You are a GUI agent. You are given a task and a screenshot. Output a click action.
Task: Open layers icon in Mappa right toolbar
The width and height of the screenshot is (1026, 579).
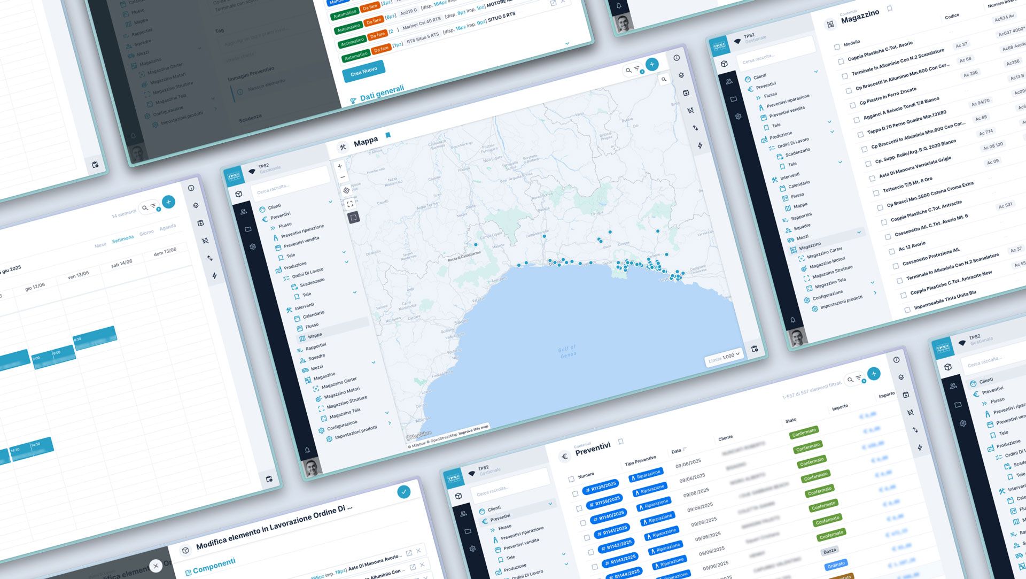pyautogui.click(x=681, y=75)
